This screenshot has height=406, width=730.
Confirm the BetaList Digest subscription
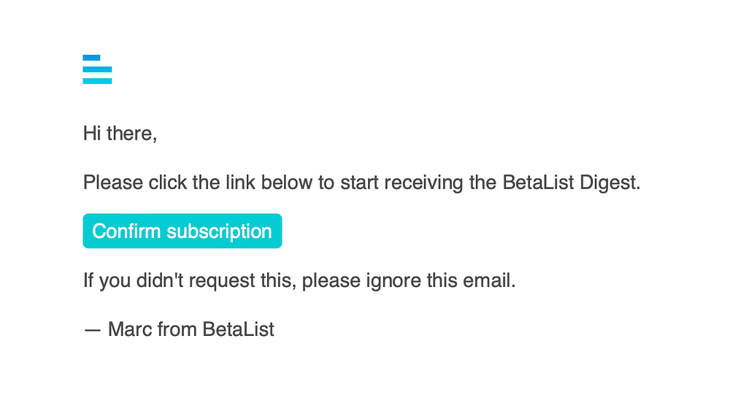pos(182,231)
